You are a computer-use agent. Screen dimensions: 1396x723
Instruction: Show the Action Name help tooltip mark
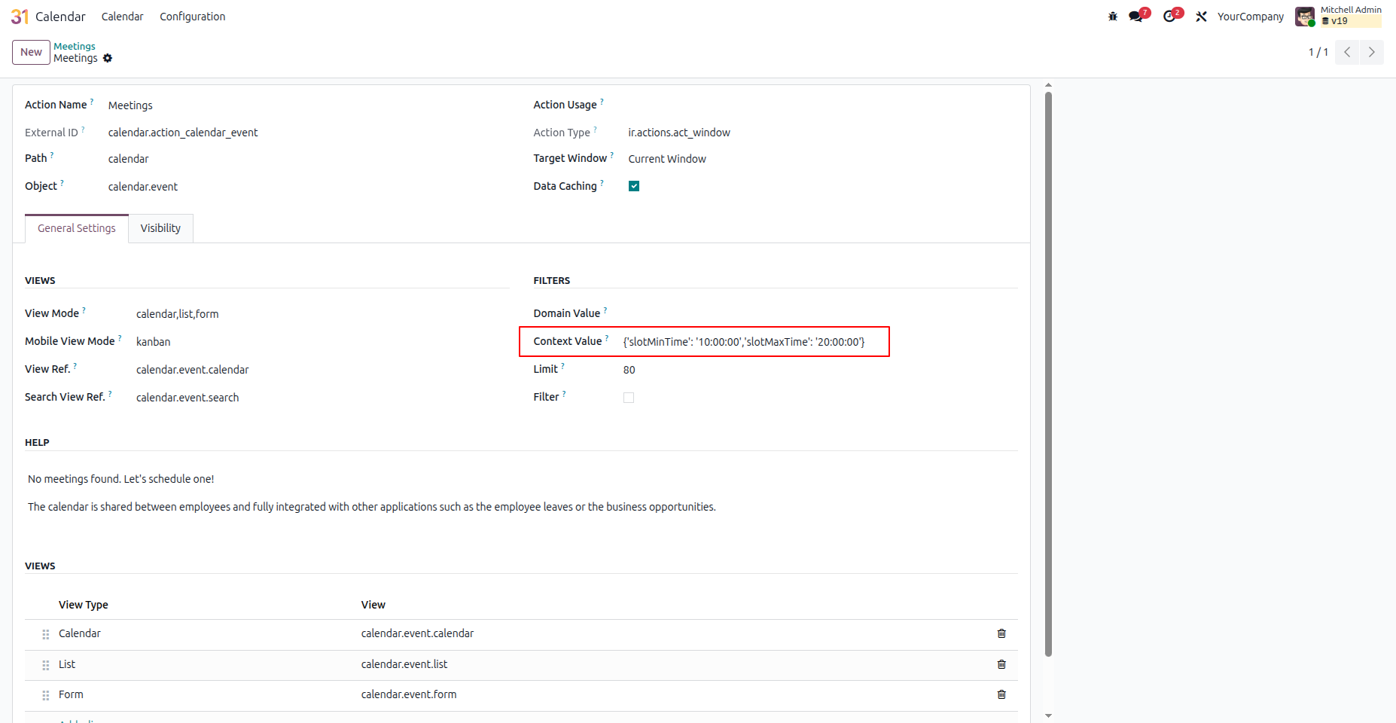[x=92, y=101]
